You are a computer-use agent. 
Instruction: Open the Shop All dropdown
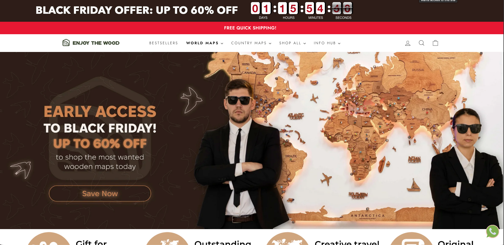(292, 43)
